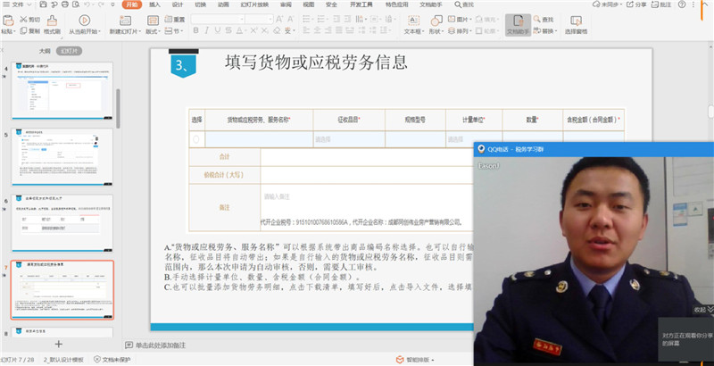Click help question mark icon
Viewport: 714px width, 366px height.
[x=682, y=4]
